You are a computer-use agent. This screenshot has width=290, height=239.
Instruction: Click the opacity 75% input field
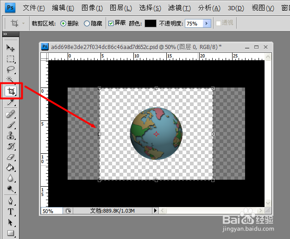tap(194, 24)
